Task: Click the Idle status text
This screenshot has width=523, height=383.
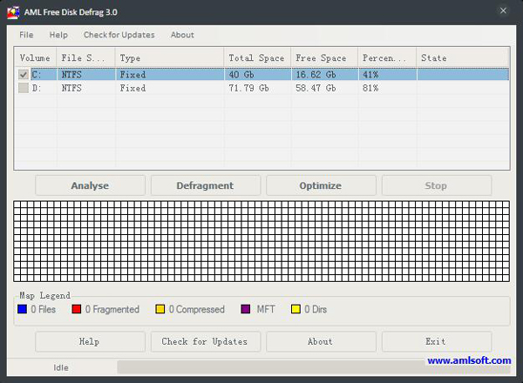Action: coord(61,367)
